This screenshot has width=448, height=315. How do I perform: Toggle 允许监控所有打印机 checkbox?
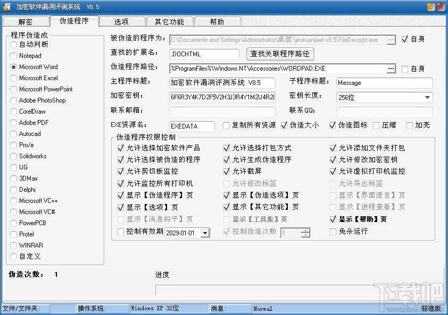tap(121, 183)
